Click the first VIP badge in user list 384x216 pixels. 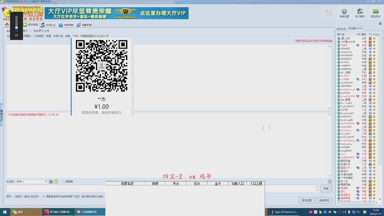[358, 45]
